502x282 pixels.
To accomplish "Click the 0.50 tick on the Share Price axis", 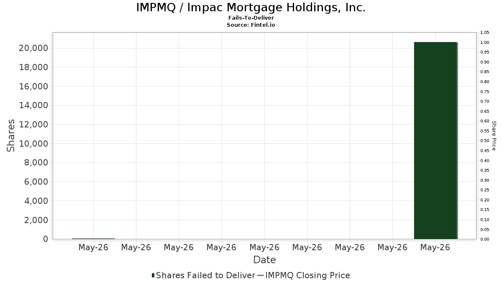I will (x=485, y=141).
